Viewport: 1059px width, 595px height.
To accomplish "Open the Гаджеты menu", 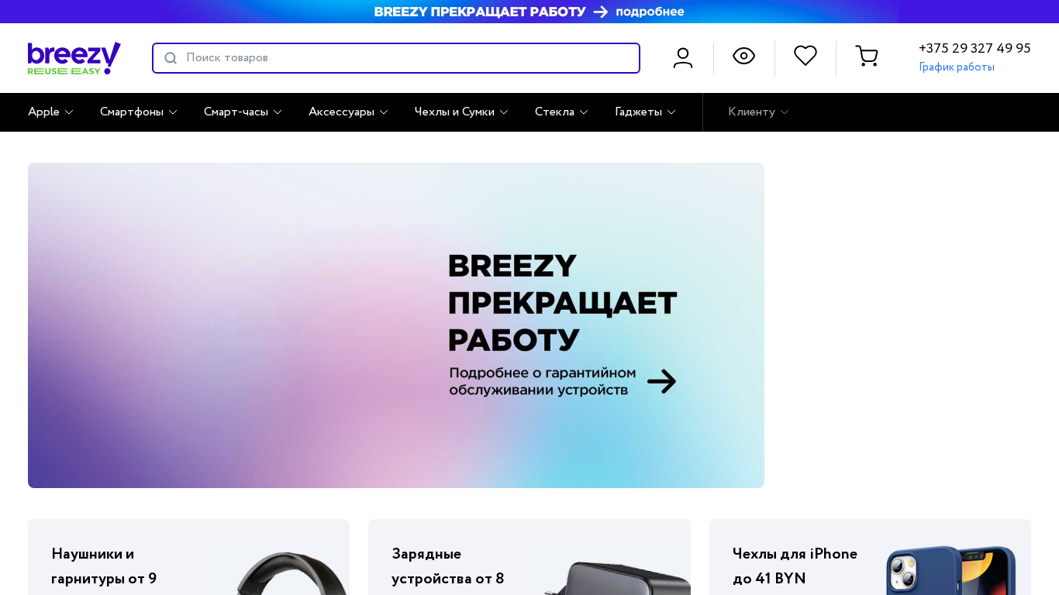I will pyautogui.click(x=645, y=112).
